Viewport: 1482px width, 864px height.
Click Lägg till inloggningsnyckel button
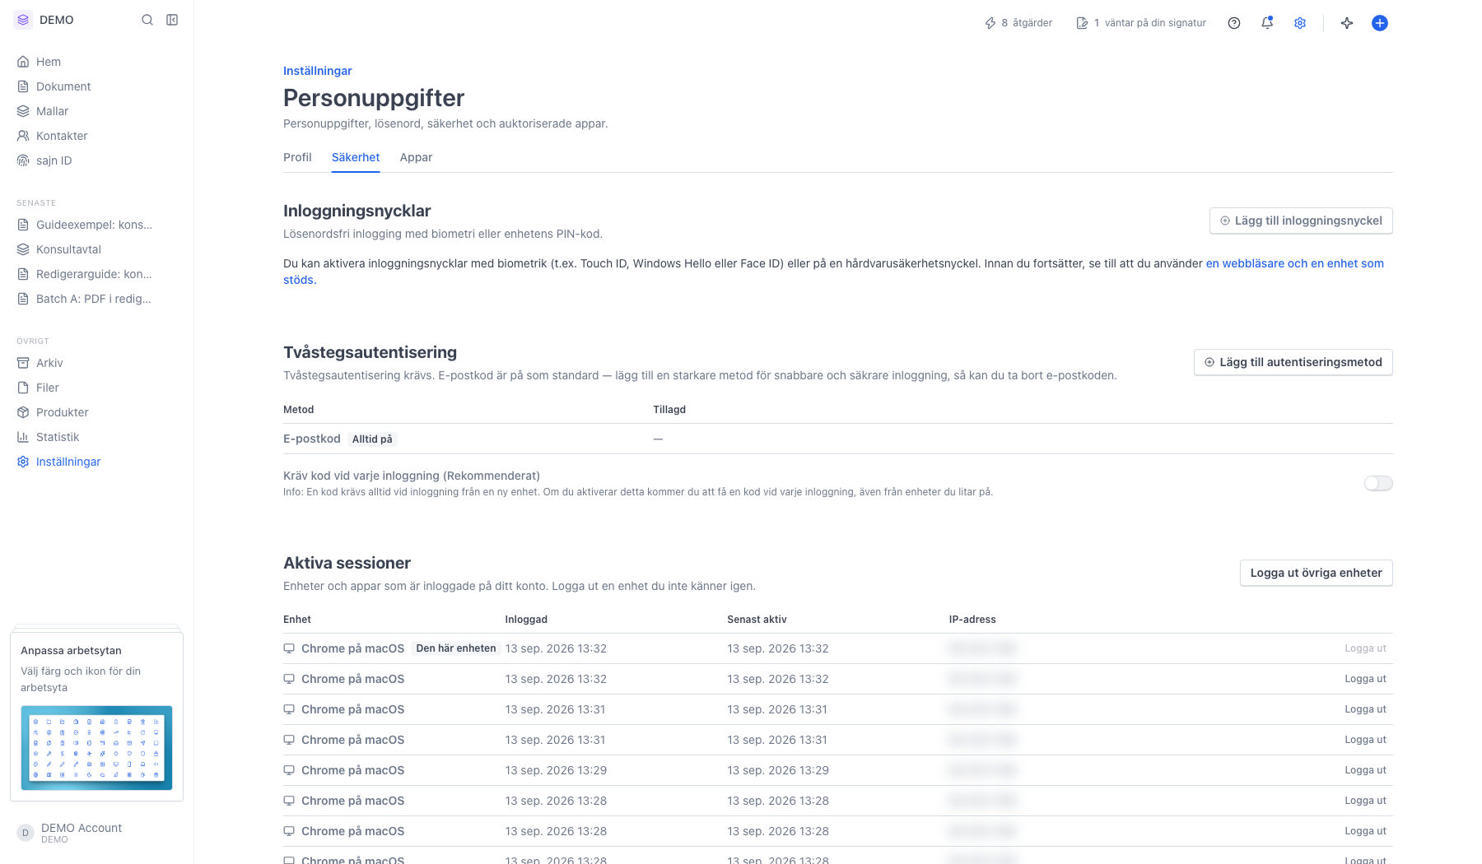(1301, 221)
